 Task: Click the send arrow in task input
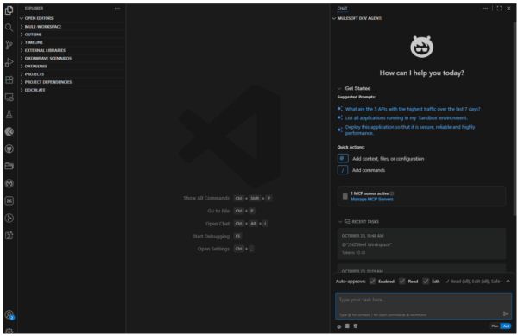505,314
